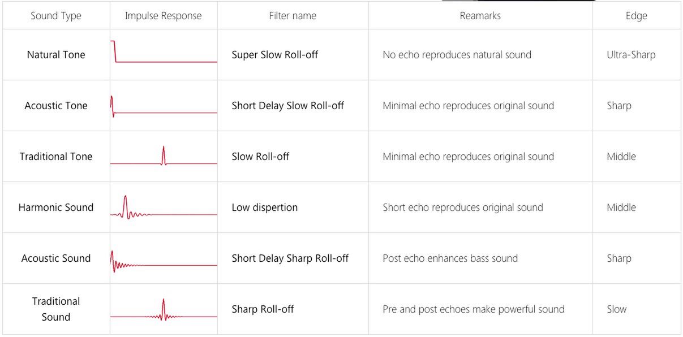Click the Filter name column header
This screenshot has height=337, width=683.
pyautogui.click(x=293, y=16)
